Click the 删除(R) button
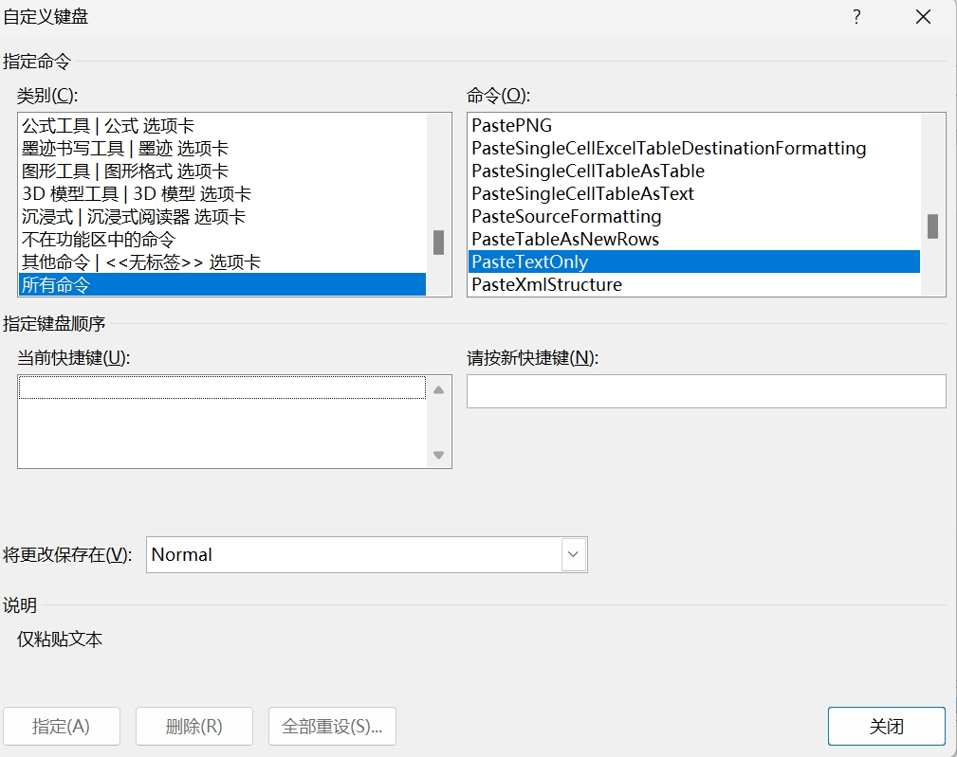 tap(194, 726)
